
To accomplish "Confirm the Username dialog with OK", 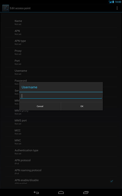I will [82, 106].
